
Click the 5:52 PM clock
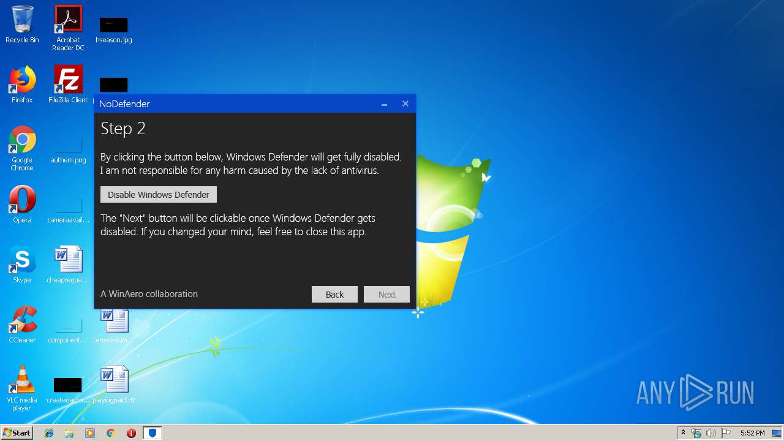[x=752, y=433]
